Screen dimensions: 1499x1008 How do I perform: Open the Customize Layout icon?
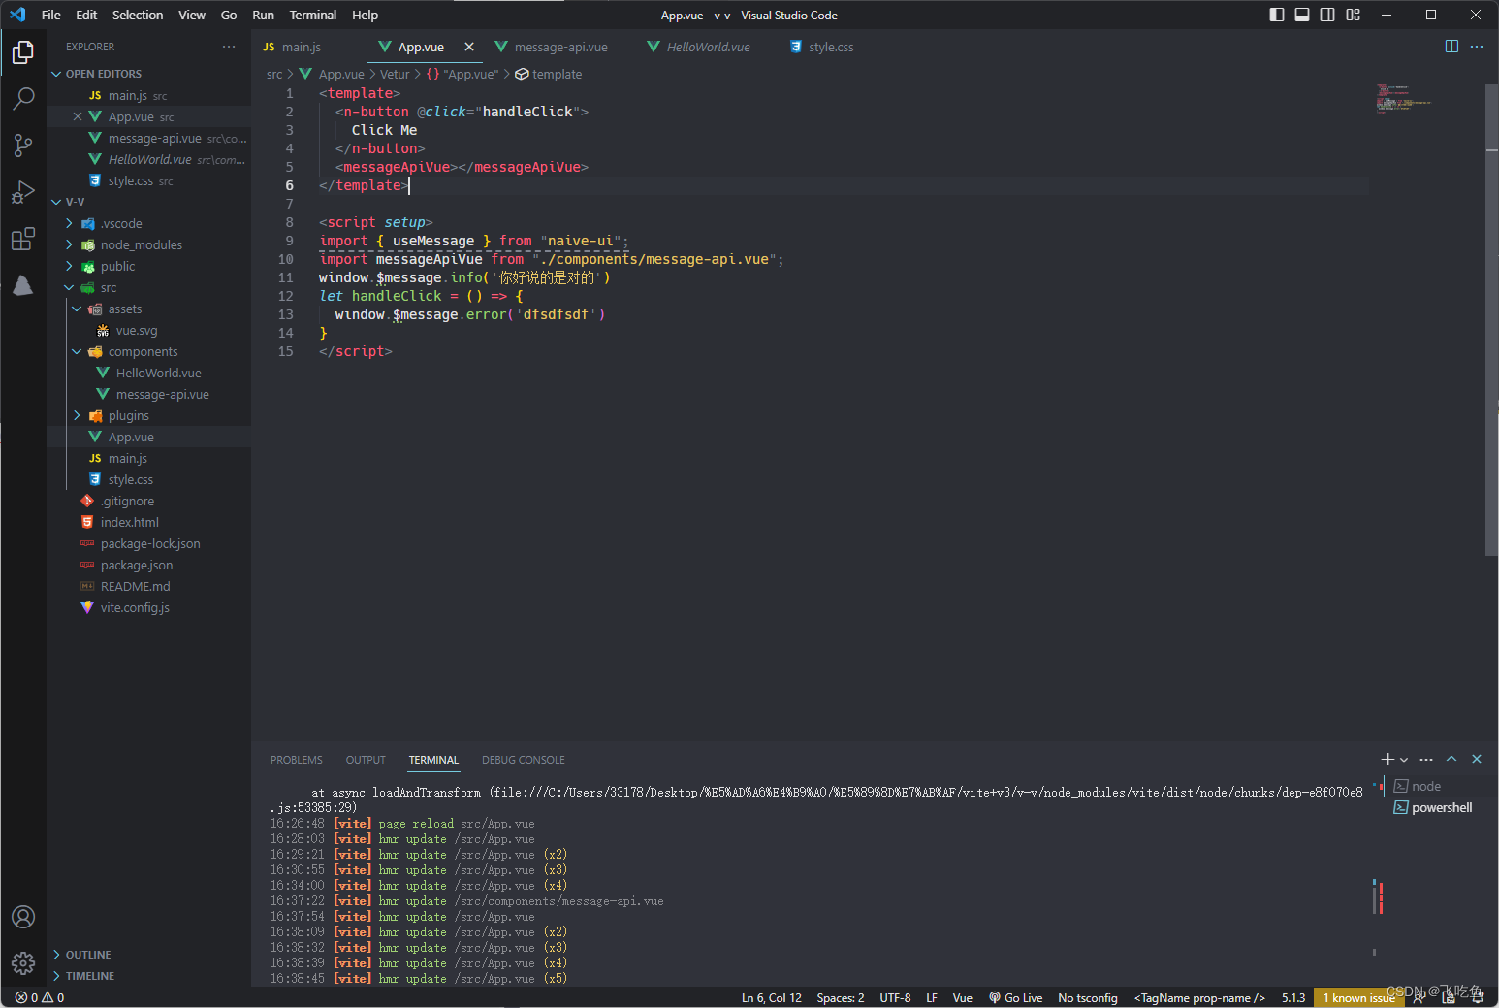click(1354, 15)
